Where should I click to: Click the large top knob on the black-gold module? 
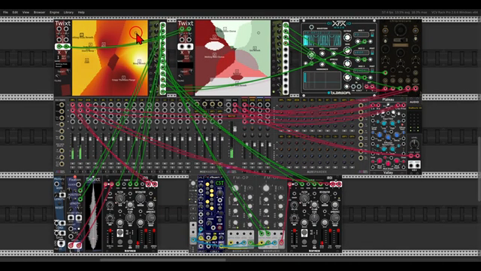tap(400, 30)
